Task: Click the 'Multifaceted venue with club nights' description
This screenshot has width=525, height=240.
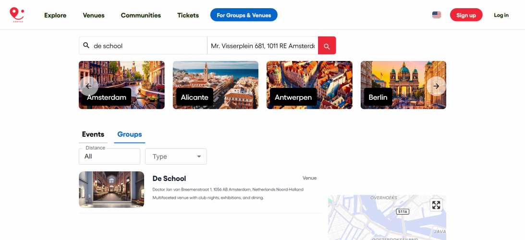Action: point(208,198)
